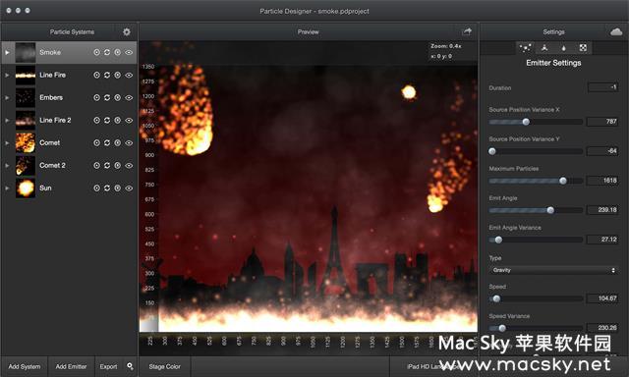Click the target icon on Embers row
This screenshot has height=377, width=629.
96,97
